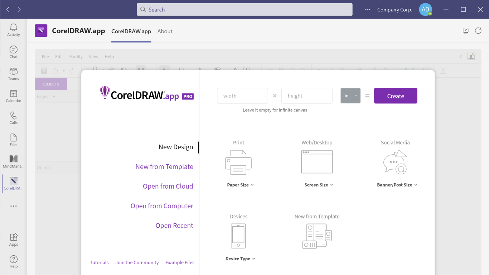Open Teams icon in the sidebar
The height and width of the screenshot is (275, 489).
point(14,74)
